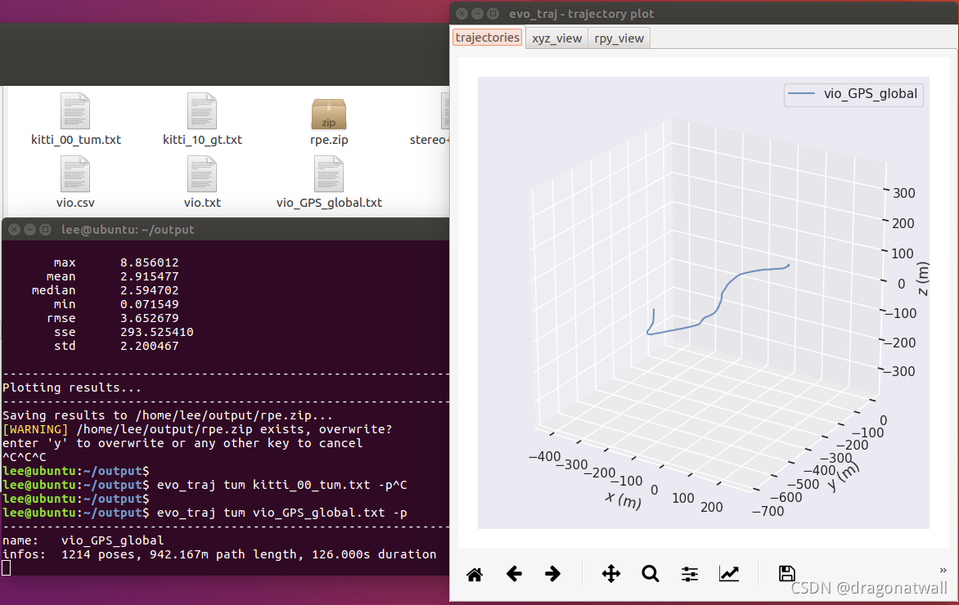Image resolution: width=959 pixels, height=605 pixels.
Task: Select the vio_GPS_global.txt file icon
Action: pyautogui.click(x=329, y=174)
